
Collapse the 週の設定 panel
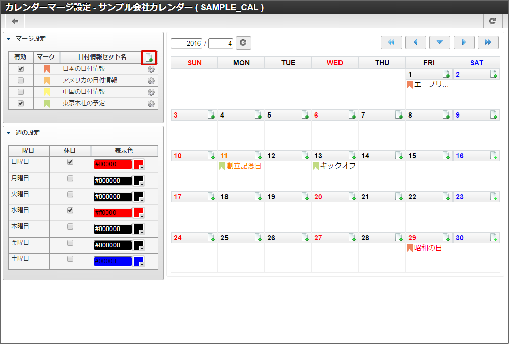click(x=9, y=133)
